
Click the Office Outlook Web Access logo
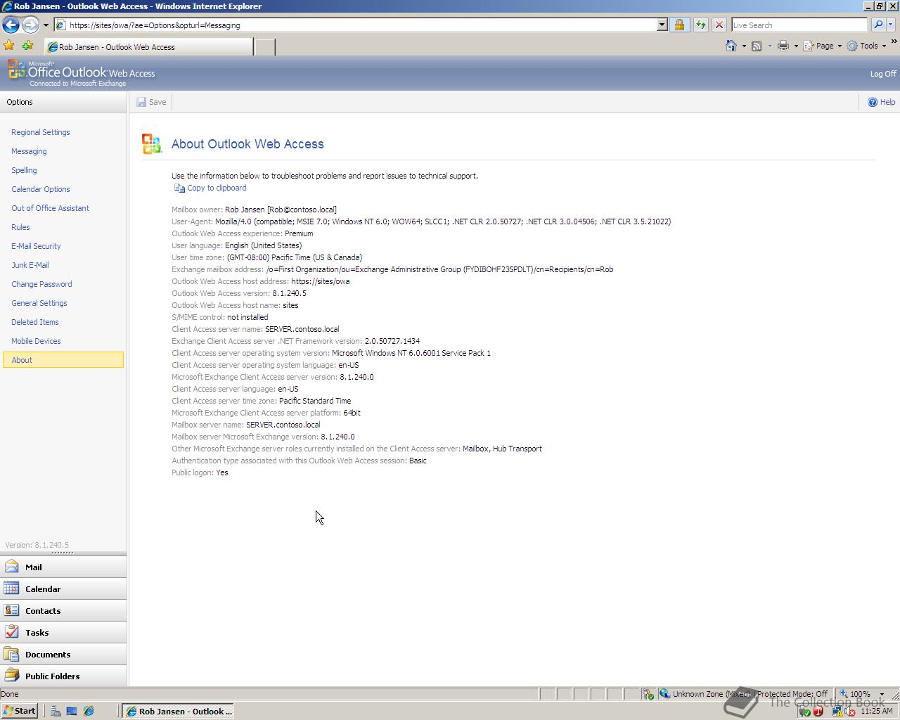point(81,72)
